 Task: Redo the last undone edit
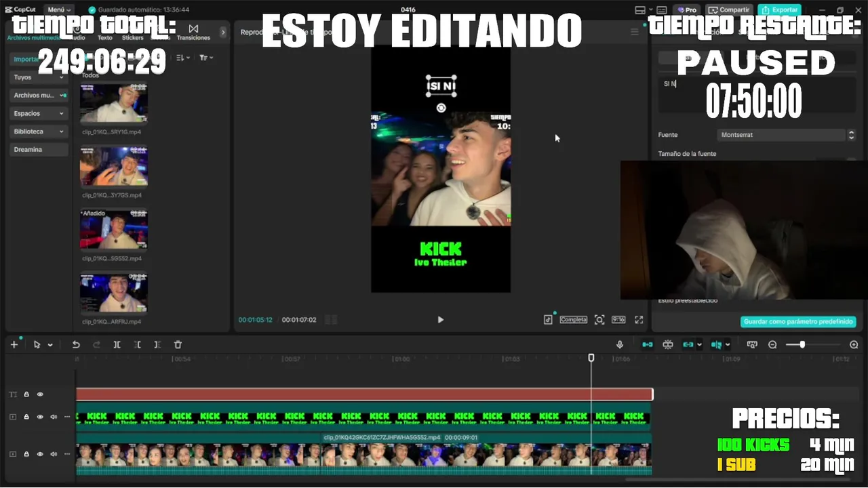pyautogui.click(x=96, y=344)
